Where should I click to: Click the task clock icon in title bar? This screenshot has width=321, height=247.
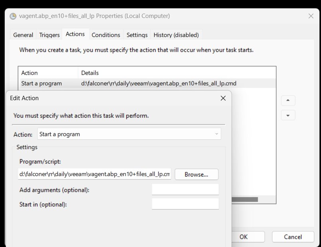[x=13, y=16]
